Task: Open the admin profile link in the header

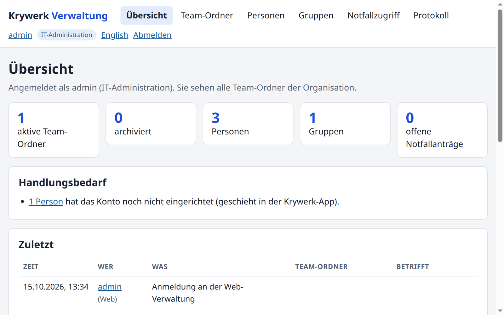Action: point(20,35)
